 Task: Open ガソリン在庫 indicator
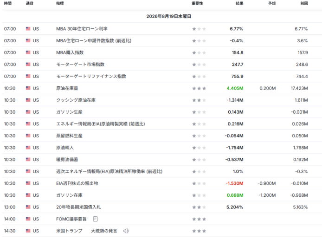[69, 195]
